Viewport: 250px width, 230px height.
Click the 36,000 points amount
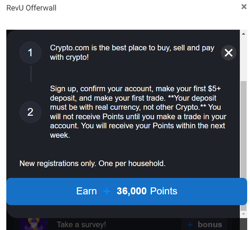131,191
